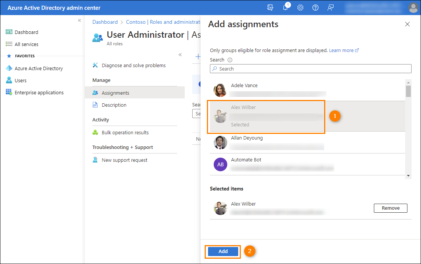Viewport: 421px width, 264px height.
Task: Click the Azure Active Directory diamond icon
Action: click(x=9, y=68)
